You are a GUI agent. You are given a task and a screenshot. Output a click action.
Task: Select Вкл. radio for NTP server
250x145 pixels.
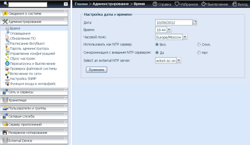coord(157,44)
